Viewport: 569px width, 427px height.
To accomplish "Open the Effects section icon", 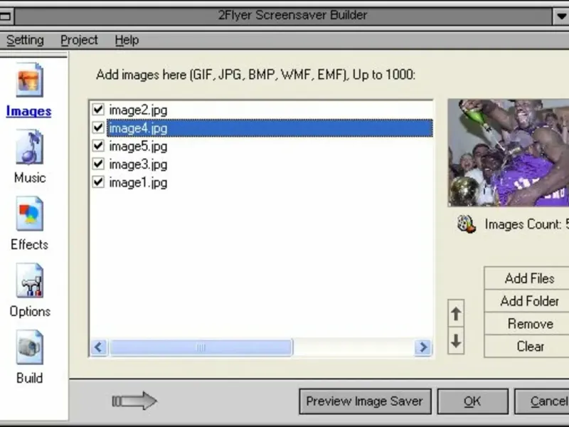I will coord(29,214).
